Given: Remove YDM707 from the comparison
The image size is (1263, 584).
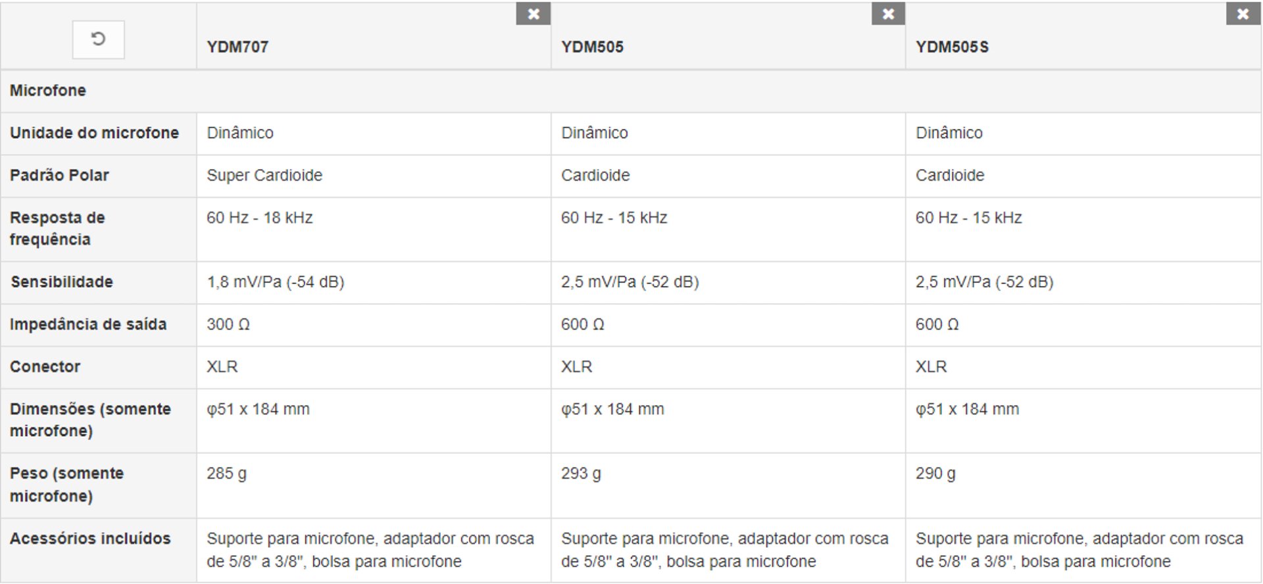Looking at the screenshot, I should click(533, 14).
